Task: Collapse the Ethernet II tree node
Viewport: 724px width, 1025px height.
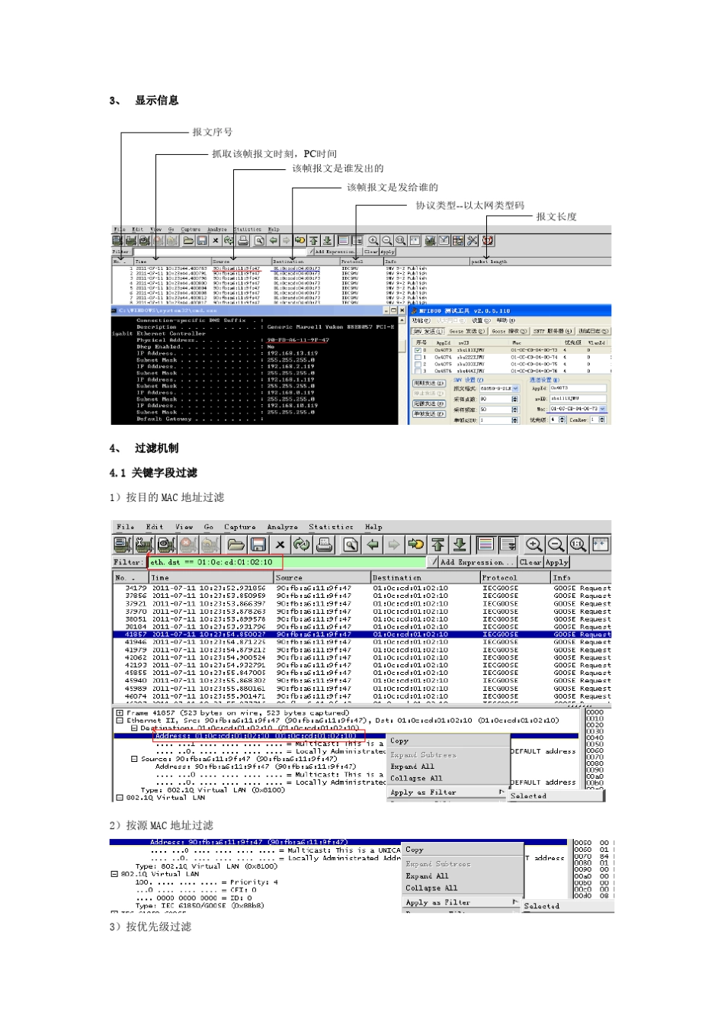Action: point(120,721)
